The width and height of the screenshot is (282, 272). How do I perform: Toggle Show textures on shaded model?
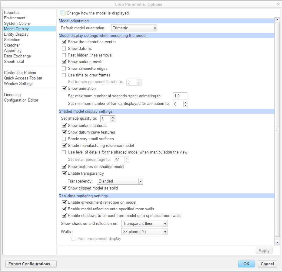[64, 167]
